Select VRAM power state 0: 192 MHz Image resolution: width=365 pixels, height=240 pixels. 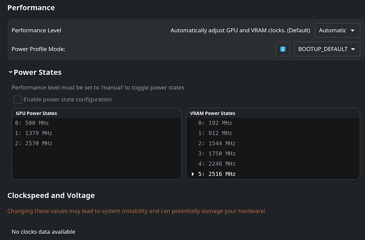pos(273,123)
